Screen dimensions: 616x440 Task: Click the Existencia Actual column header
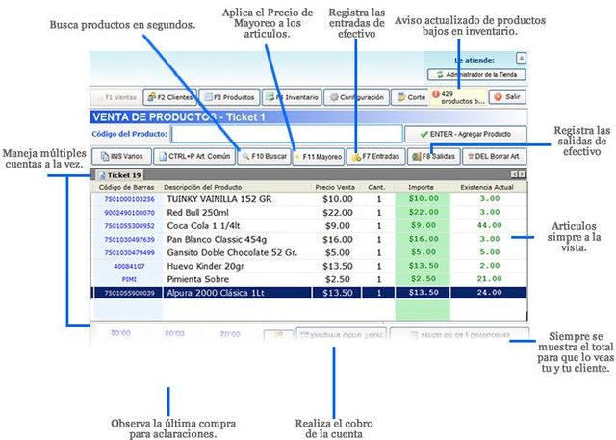(487, 187)
